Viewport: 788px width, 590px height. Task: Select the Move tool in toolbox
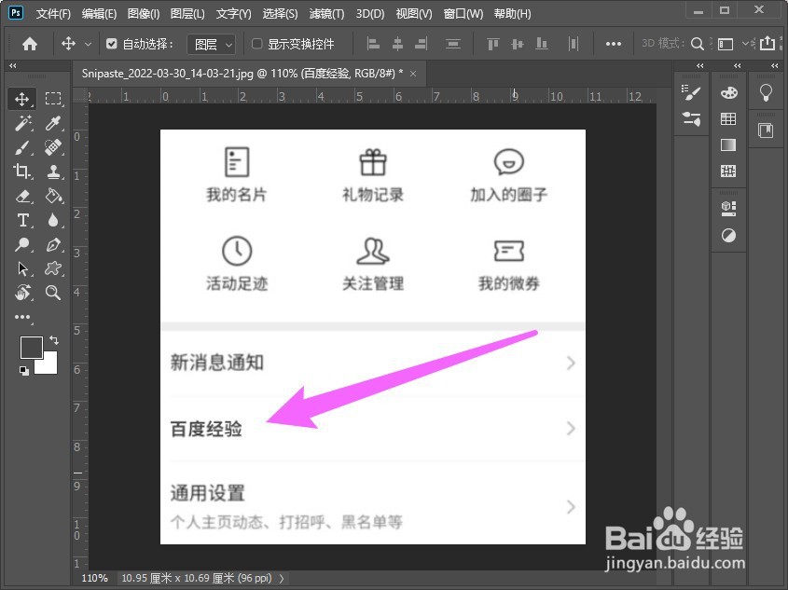22,99
